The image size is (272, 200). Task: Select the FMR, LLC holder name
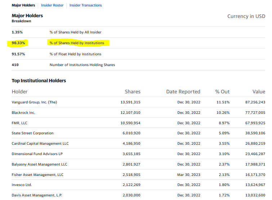click(x=19, y=123)
